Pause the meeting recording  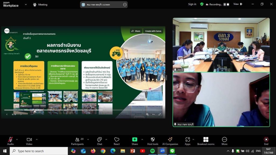point(225,4)
